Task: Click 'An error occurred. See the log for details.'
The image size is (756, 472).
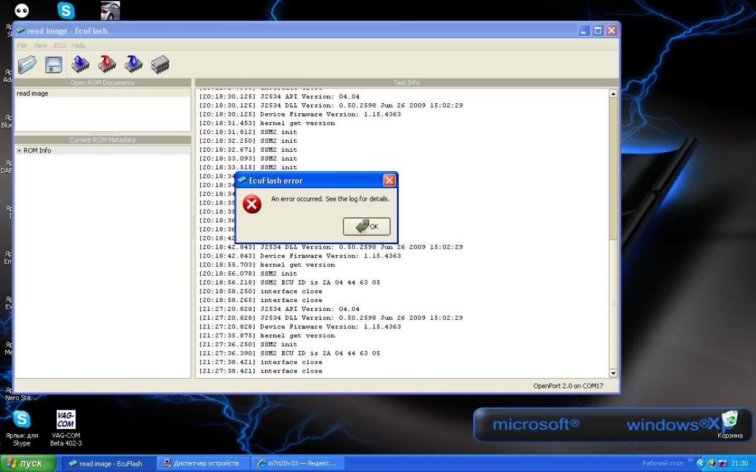Action: pyautogui.click(x=330, y=199)
